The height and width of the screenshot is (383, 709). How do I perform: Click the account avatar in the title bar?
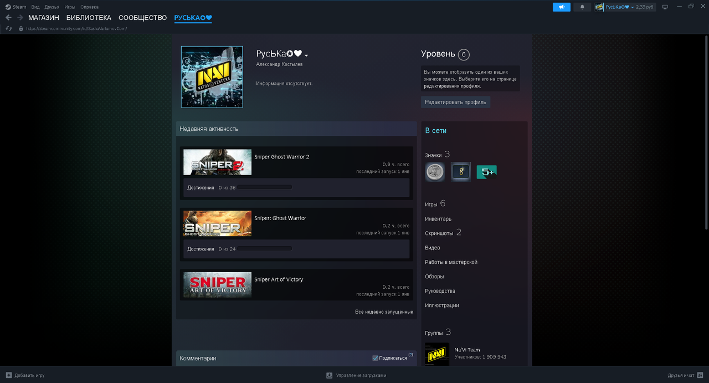[x=599, y=7]
